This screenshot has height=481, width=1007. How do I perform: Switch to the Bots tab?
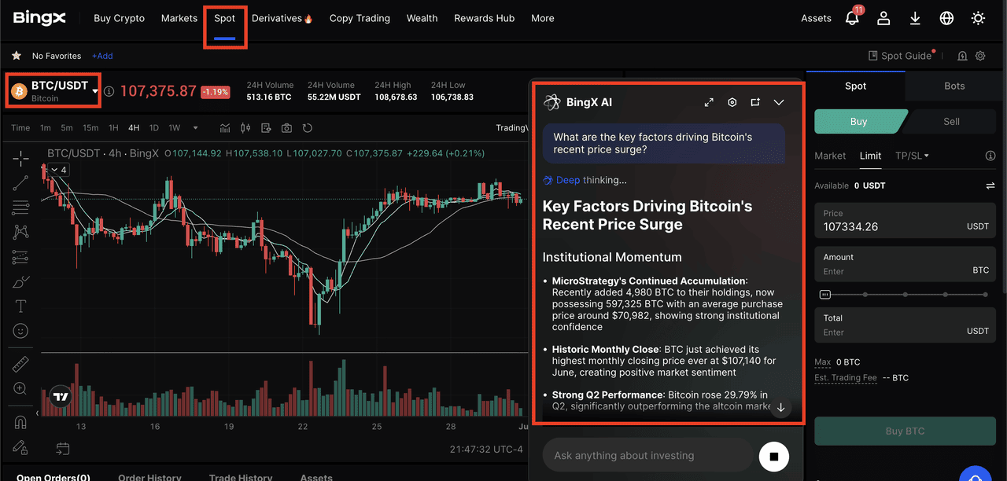(x=954, y=86)
